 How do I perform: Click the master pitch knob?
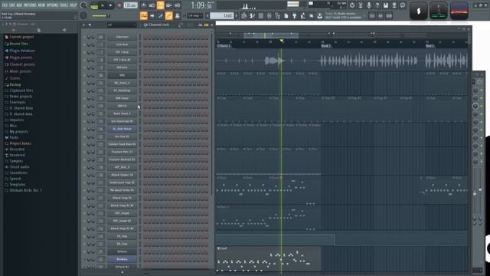pyautogui.click(x=83, y=15)
